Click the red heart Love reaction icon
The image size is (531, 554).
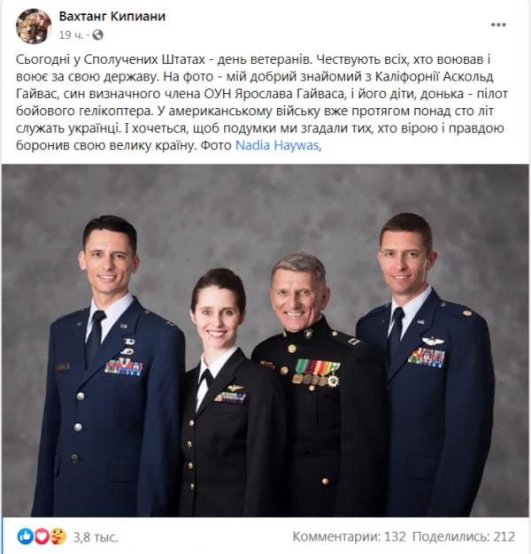pyautogui.click(x=42, y=536)
